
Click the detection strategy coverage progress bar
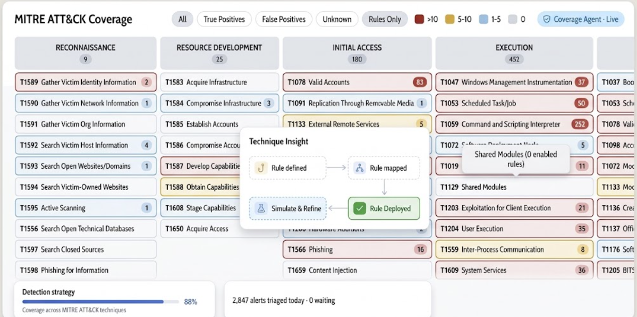pos(100,302)
